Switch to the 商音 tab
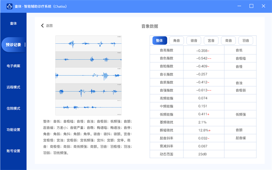 [x=228, y=40]
